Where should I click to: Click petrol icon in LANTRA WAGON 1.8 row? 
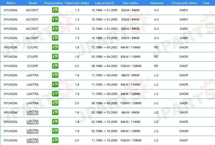click(x=55, y=131)
